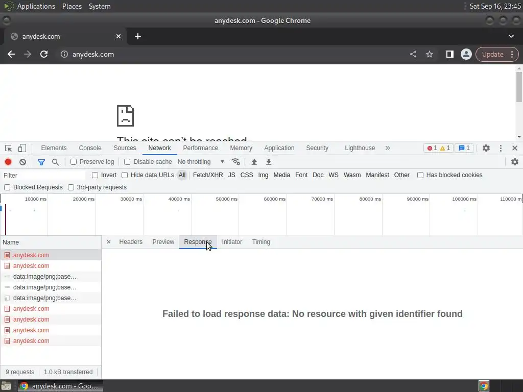The height and width of the screenshot is (392, 523).
Task: Click the page vertical scrollbar
Action: (x=519, y=87)
